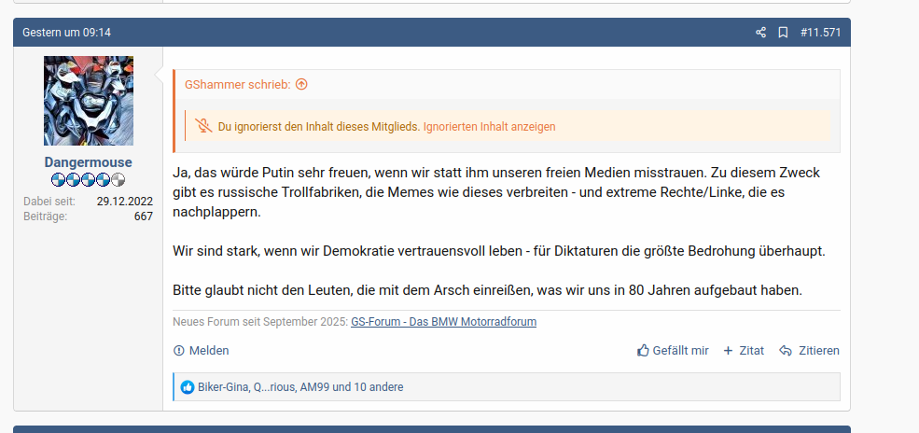Image resolution: width=919 pixels, height=433 pixels.
Task: Report the post using Melden
Action: (202, 351)
